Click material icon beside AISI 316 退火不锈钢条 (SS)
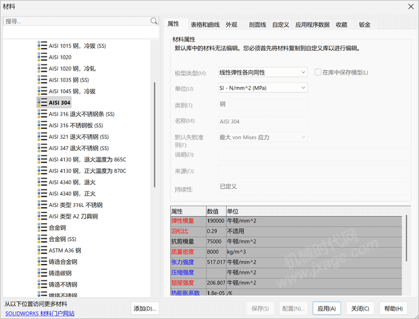 tap(42, 114)
